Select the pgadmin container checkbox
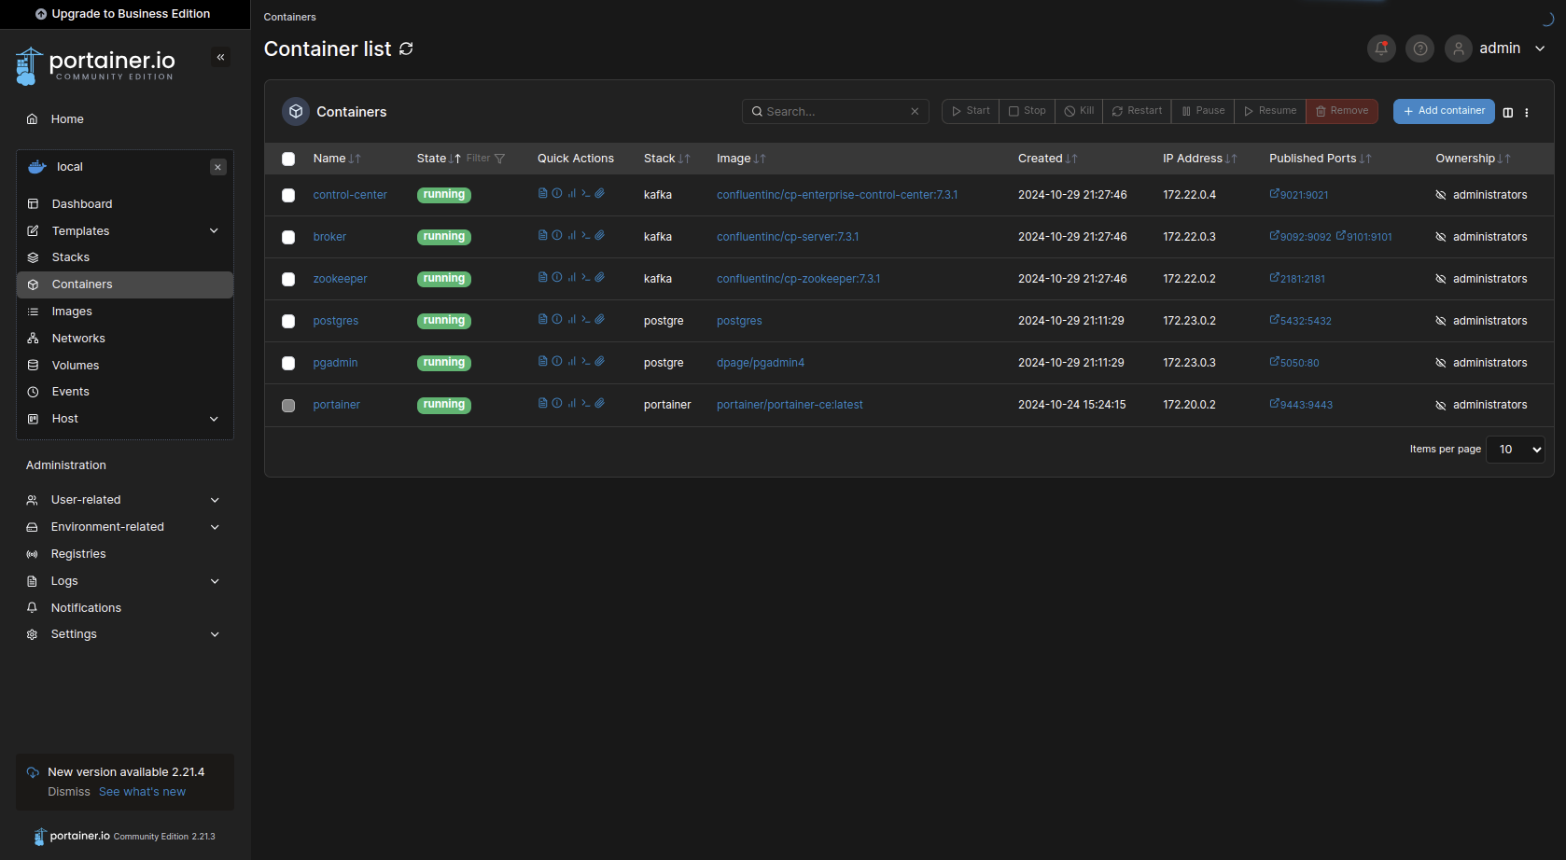 [288, 363]
